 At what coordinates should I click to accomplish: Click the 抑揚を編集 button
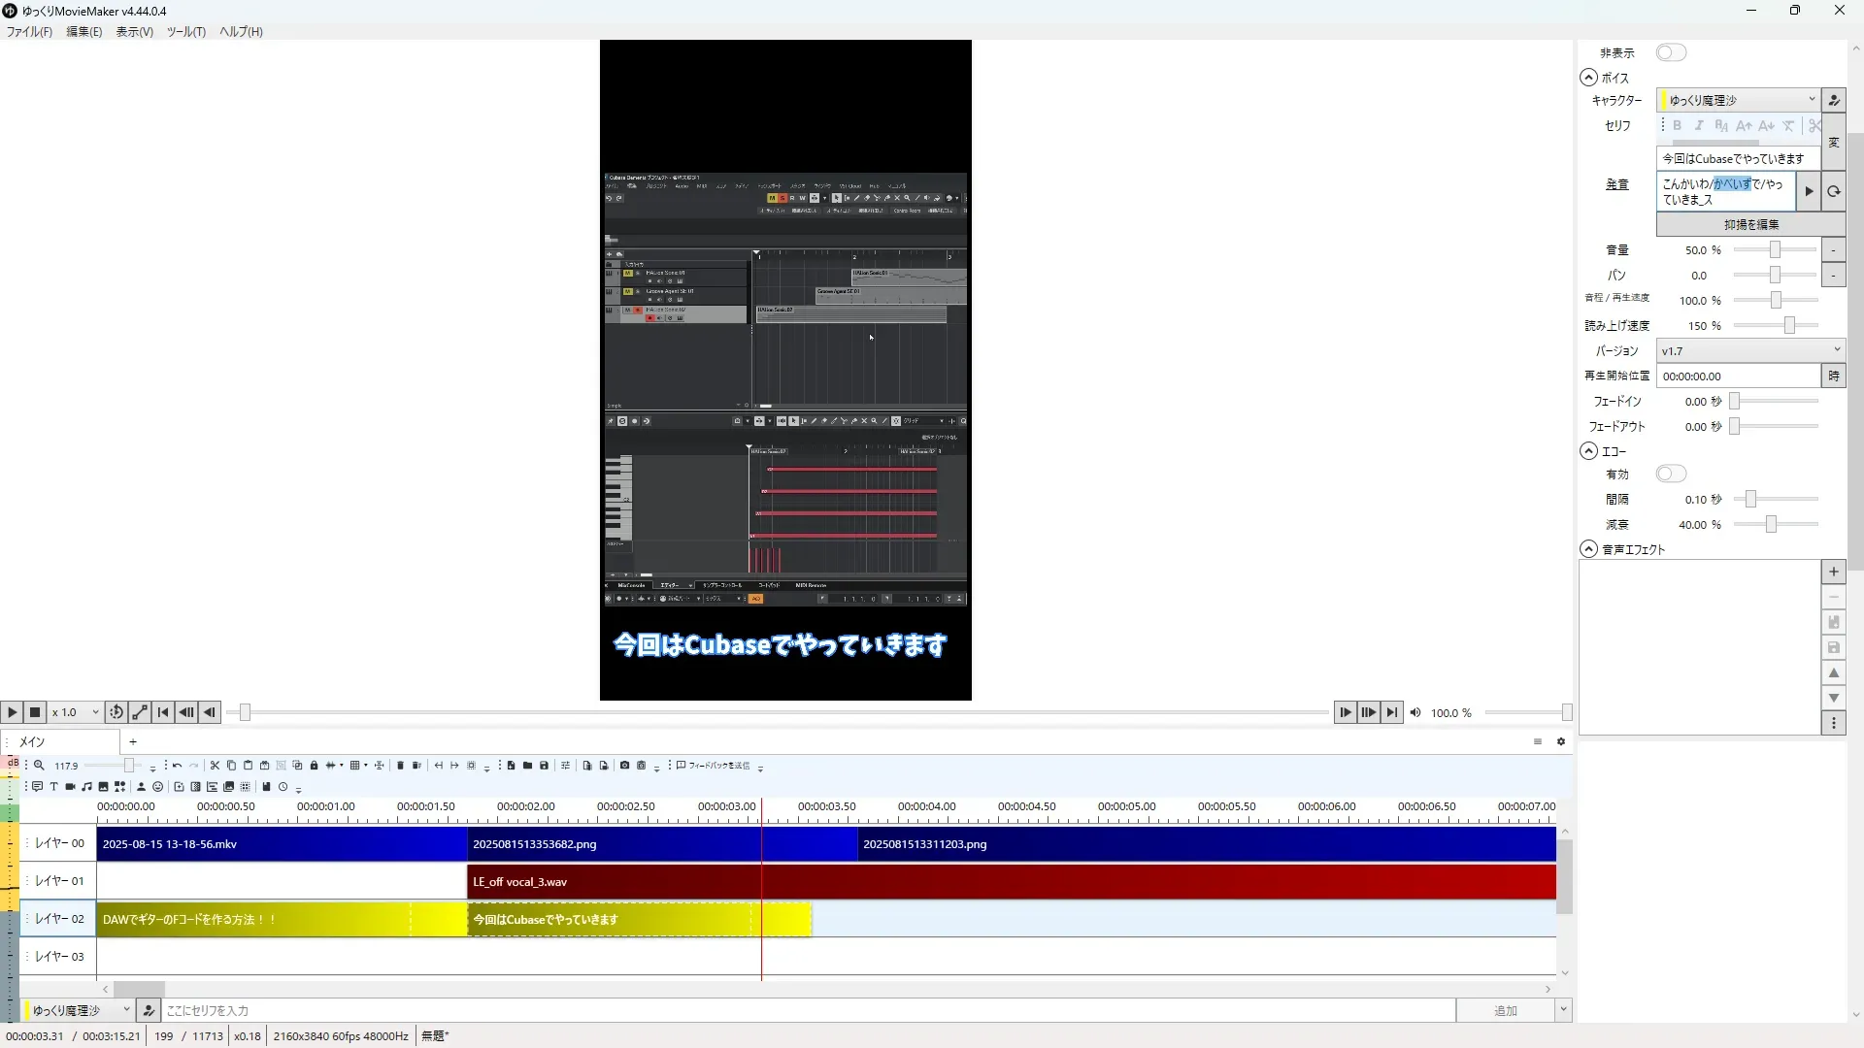pos(1750,224)
